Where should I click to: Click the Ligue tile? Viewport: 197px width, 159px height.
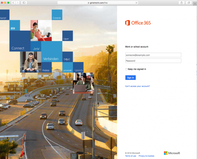(68, 36)
